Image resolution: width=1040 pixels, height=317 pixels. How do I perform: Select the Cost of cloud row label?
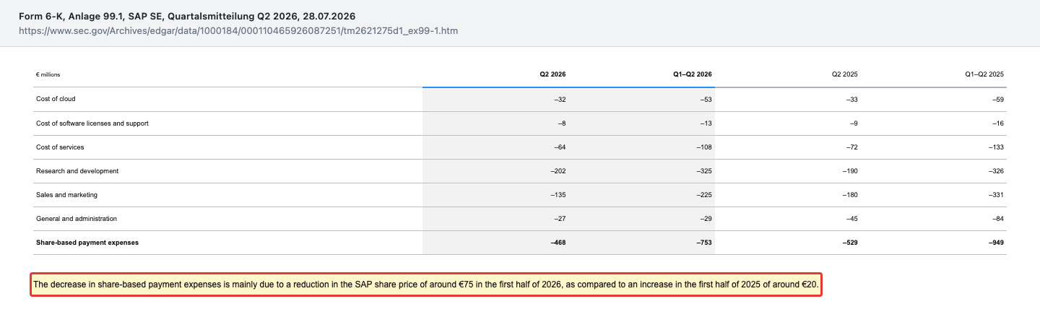pos(56,99)
